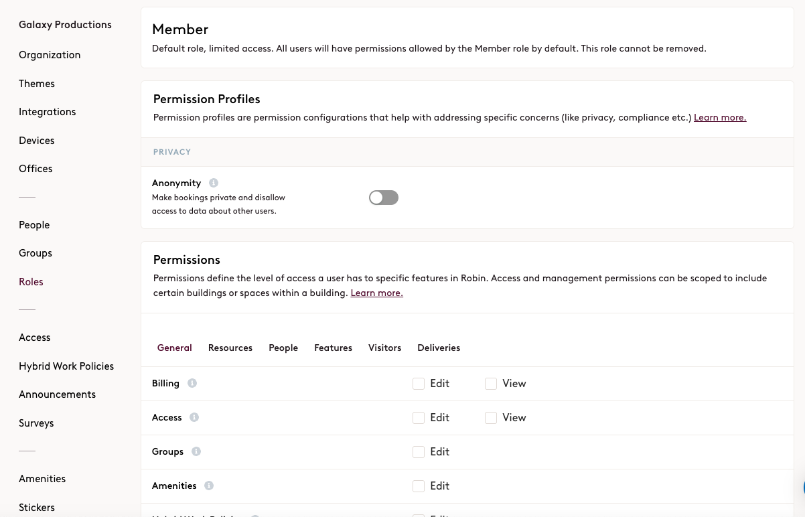Click Learn more link under Permission Profiles
Image resolution: width=805 pixels, height=517 pixels.
tap(720, 118)
